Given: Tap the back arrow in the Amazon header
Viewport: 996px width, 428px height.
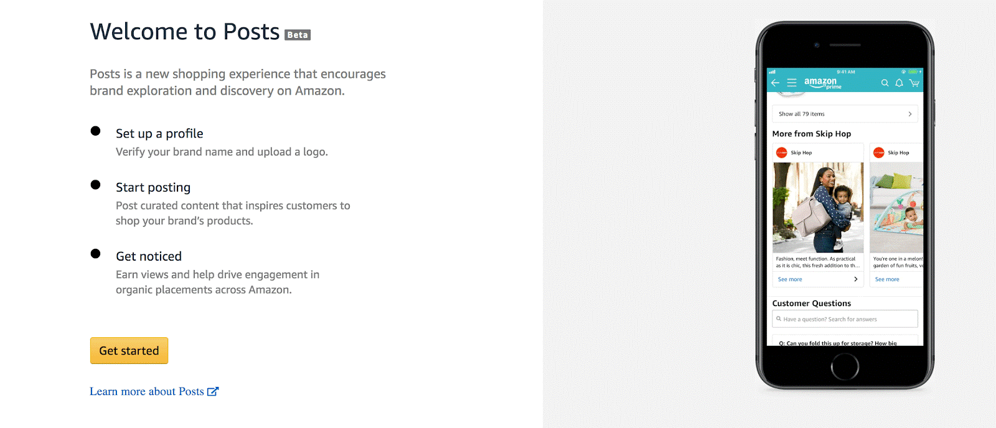Looking at the screenshot, I should [x=775, y=83].
